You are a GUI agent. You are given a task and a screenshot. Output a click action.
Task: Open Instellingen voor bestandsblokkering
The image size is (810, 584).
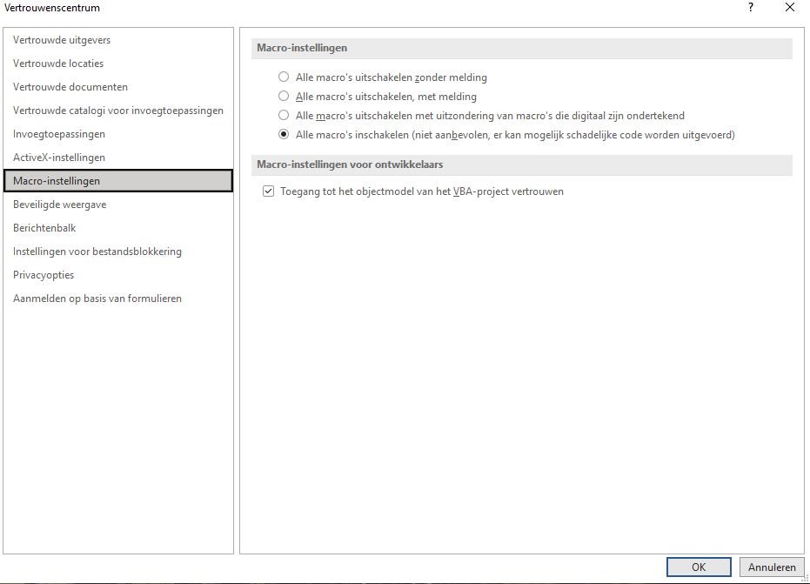[x=117, y=252]
